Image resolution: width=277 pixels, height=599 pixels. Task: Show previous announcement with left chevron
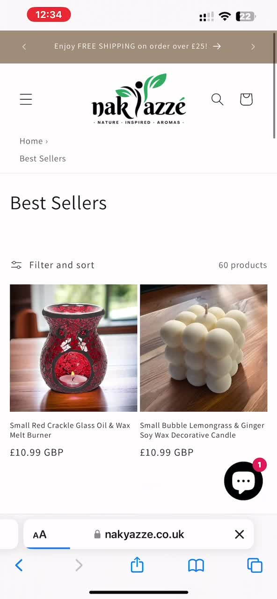pos(24,47)
